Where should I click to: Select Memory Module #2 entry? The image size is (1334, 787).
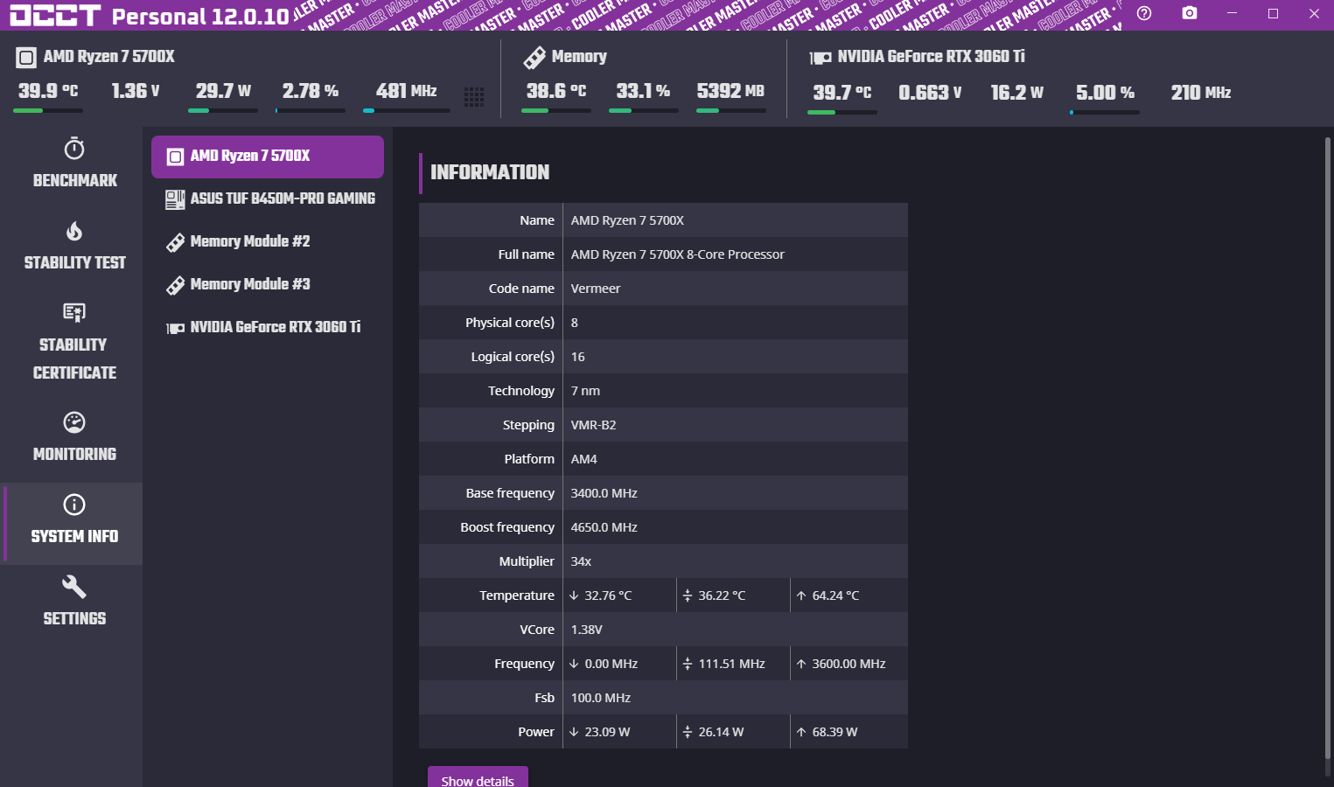[249, 242]
